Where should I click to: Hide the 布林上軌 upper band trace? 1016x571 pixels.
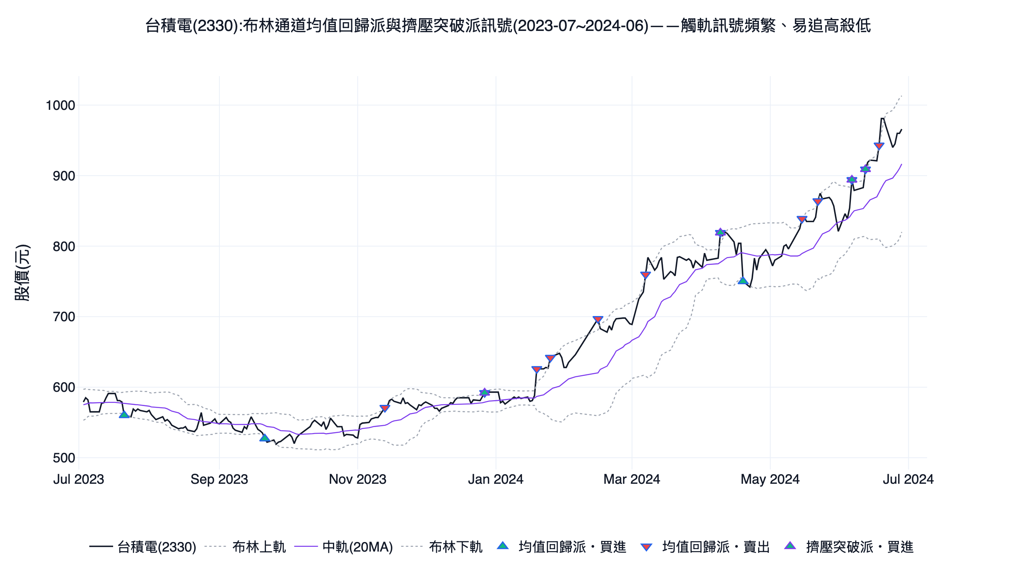pyautogui.click(x=245, y=547)
